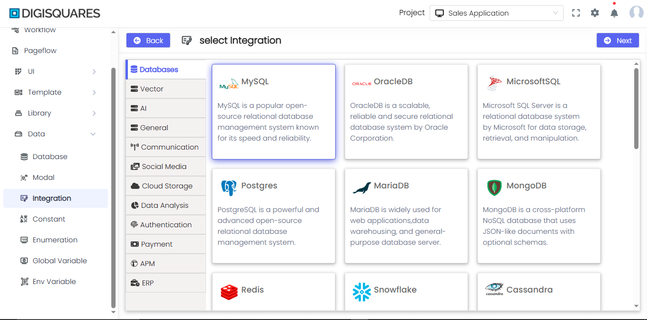Click the Postgres card title
The height and width of the screenshot is (320, 647).
pos(259,186)
